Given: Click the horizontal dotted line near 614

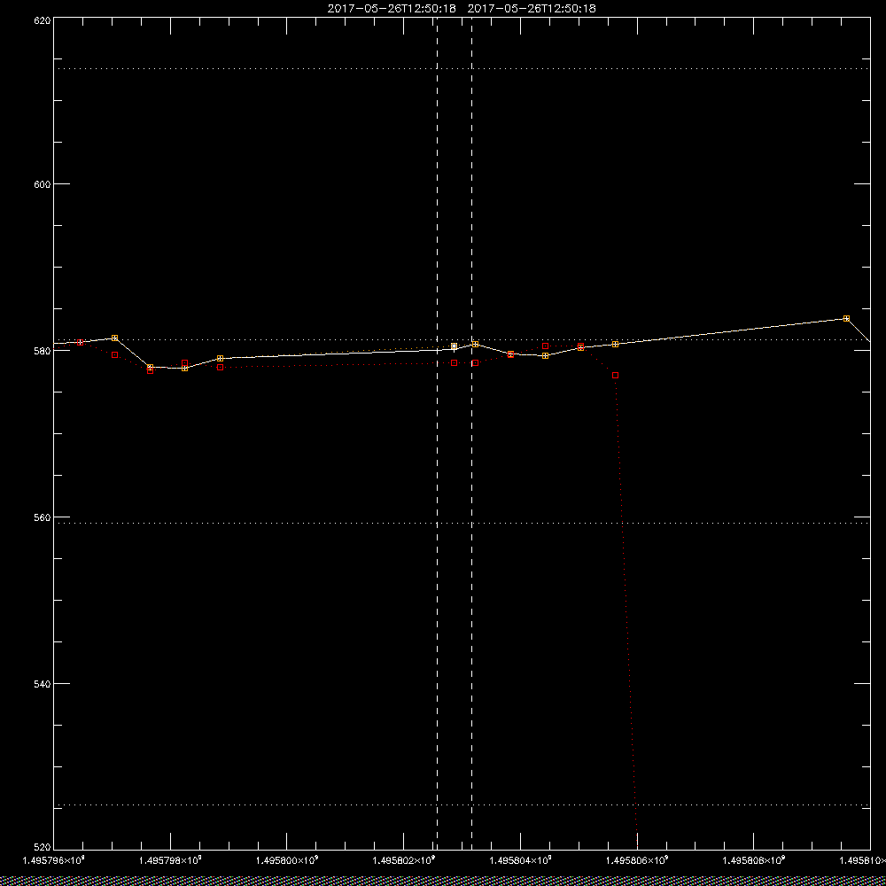Looking at the screenshot, I should coord(462,69).
